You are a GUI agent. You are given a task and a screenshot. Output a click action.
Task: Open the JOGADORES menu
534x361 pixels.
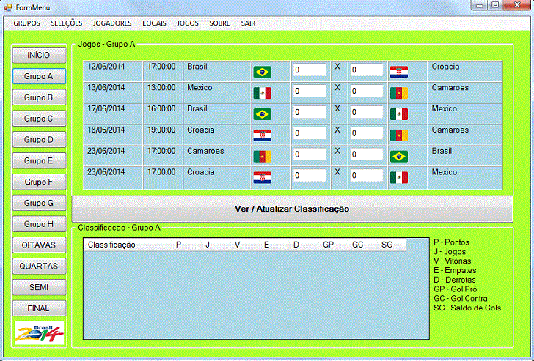112,23
